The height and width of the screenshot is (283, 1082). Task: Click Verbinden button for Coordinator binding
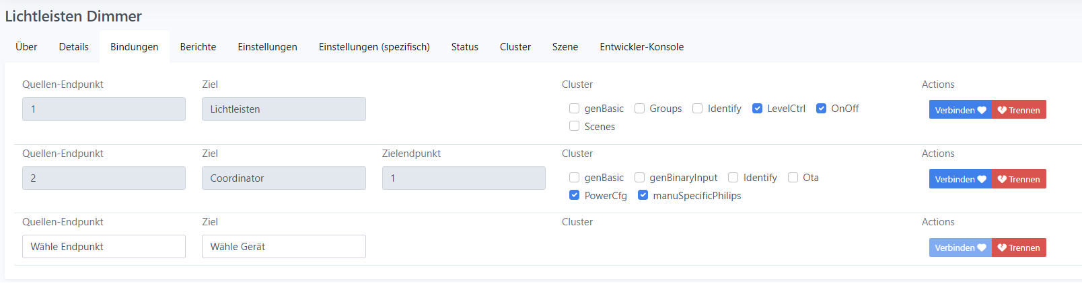coord(960,179)
